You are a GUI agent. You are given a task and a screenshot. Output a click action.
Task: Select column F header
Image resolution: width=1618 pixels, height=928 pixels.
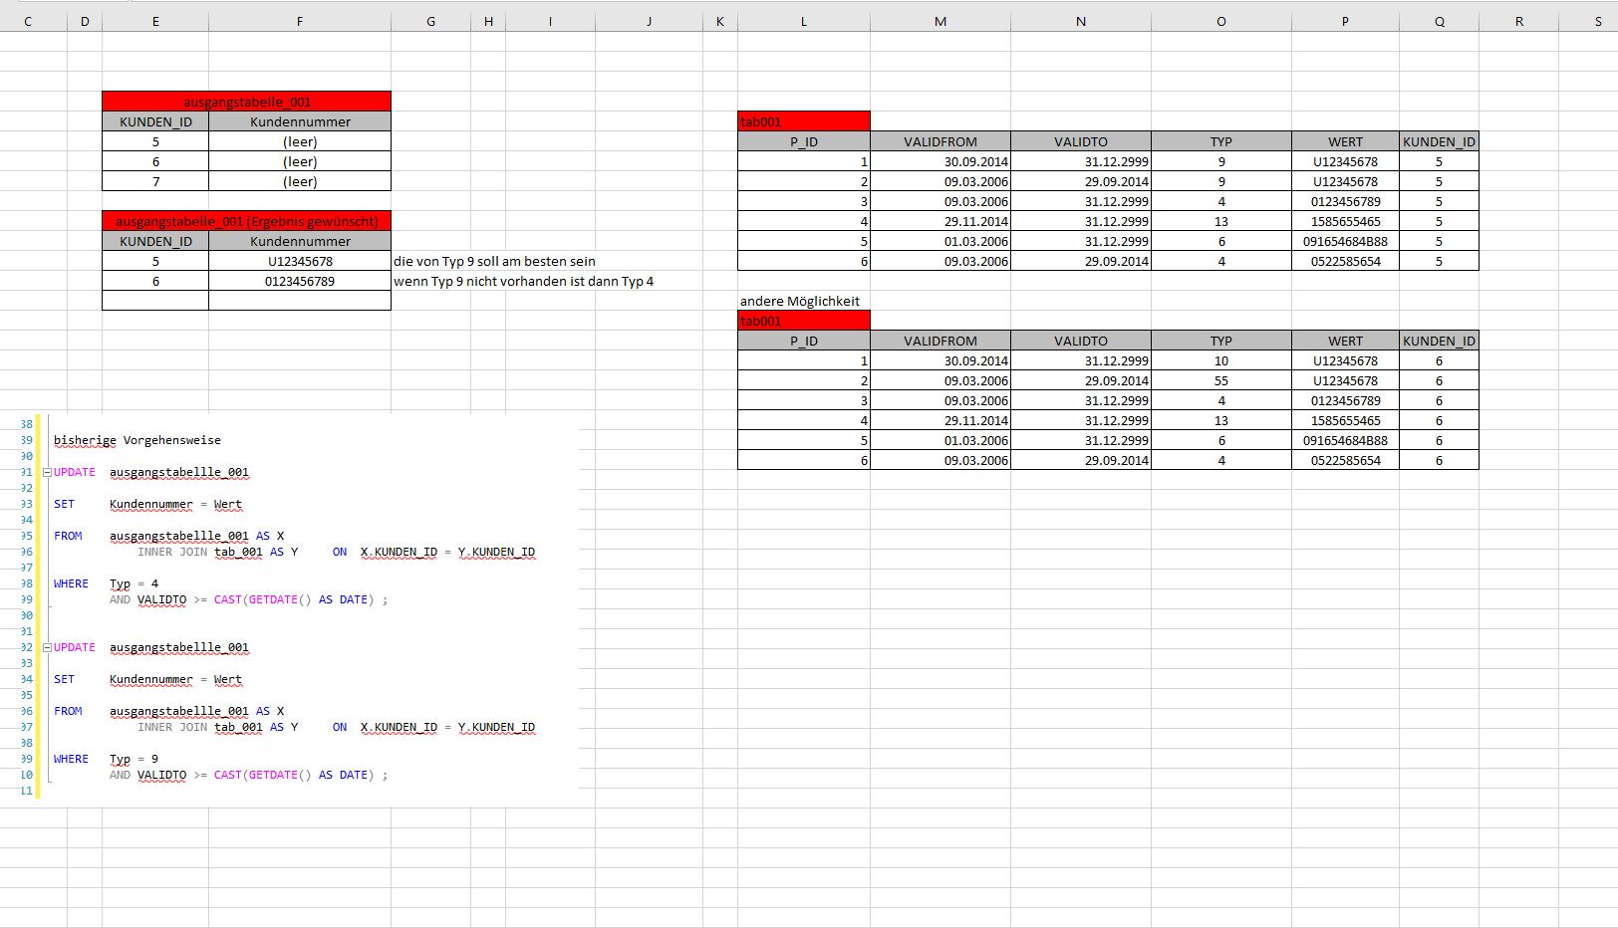(x=299, y=21)
